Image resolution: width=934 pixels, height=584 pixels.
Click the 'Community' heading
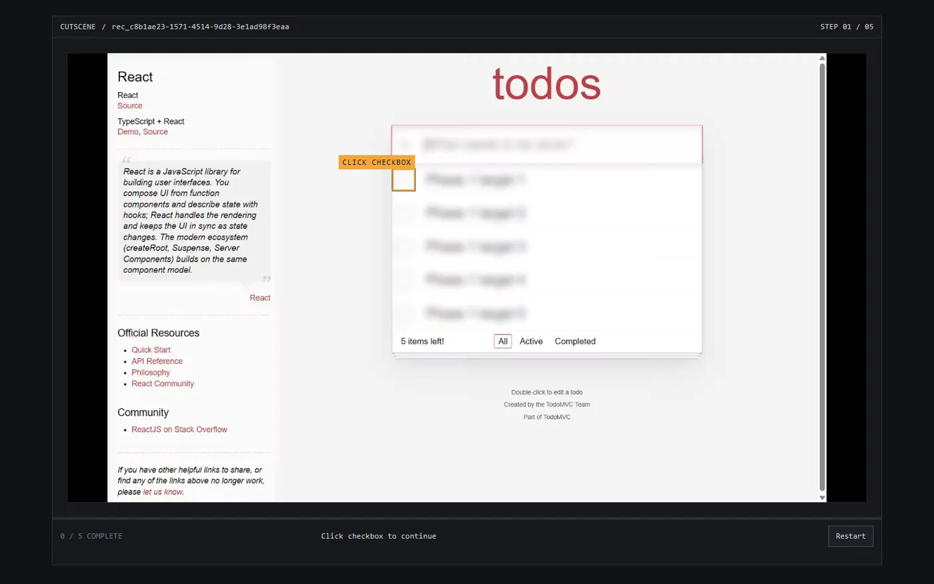point(143,413)
